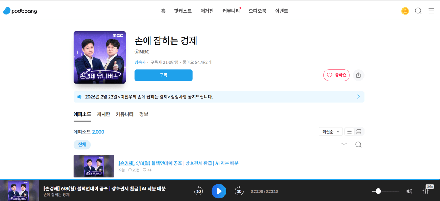Screen dimensions: 440x201
Task: Open the 6/8(월) 블랙먼데이 episode title link
Action: 178,163
